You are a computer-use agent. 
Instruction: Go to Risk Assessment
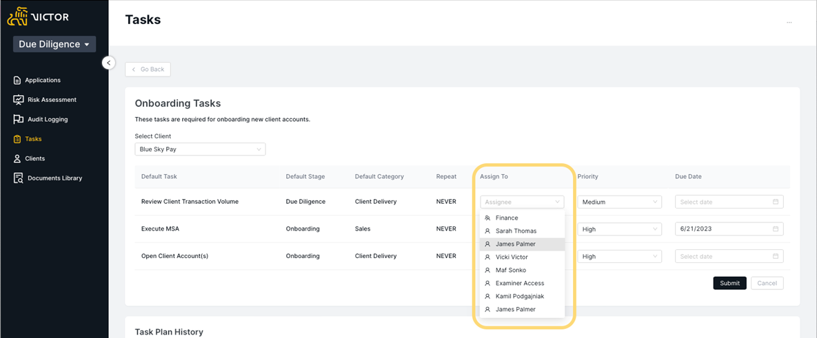[x=52, y=99]
